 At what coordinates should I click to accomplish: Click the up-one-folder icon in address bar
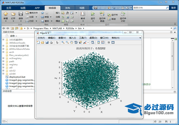(12, 28)
